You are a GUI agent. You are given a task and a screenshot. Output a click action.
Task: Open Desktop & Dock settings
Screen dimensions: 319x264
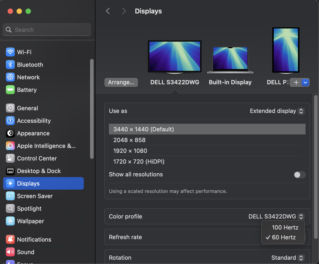coord(39,171)
